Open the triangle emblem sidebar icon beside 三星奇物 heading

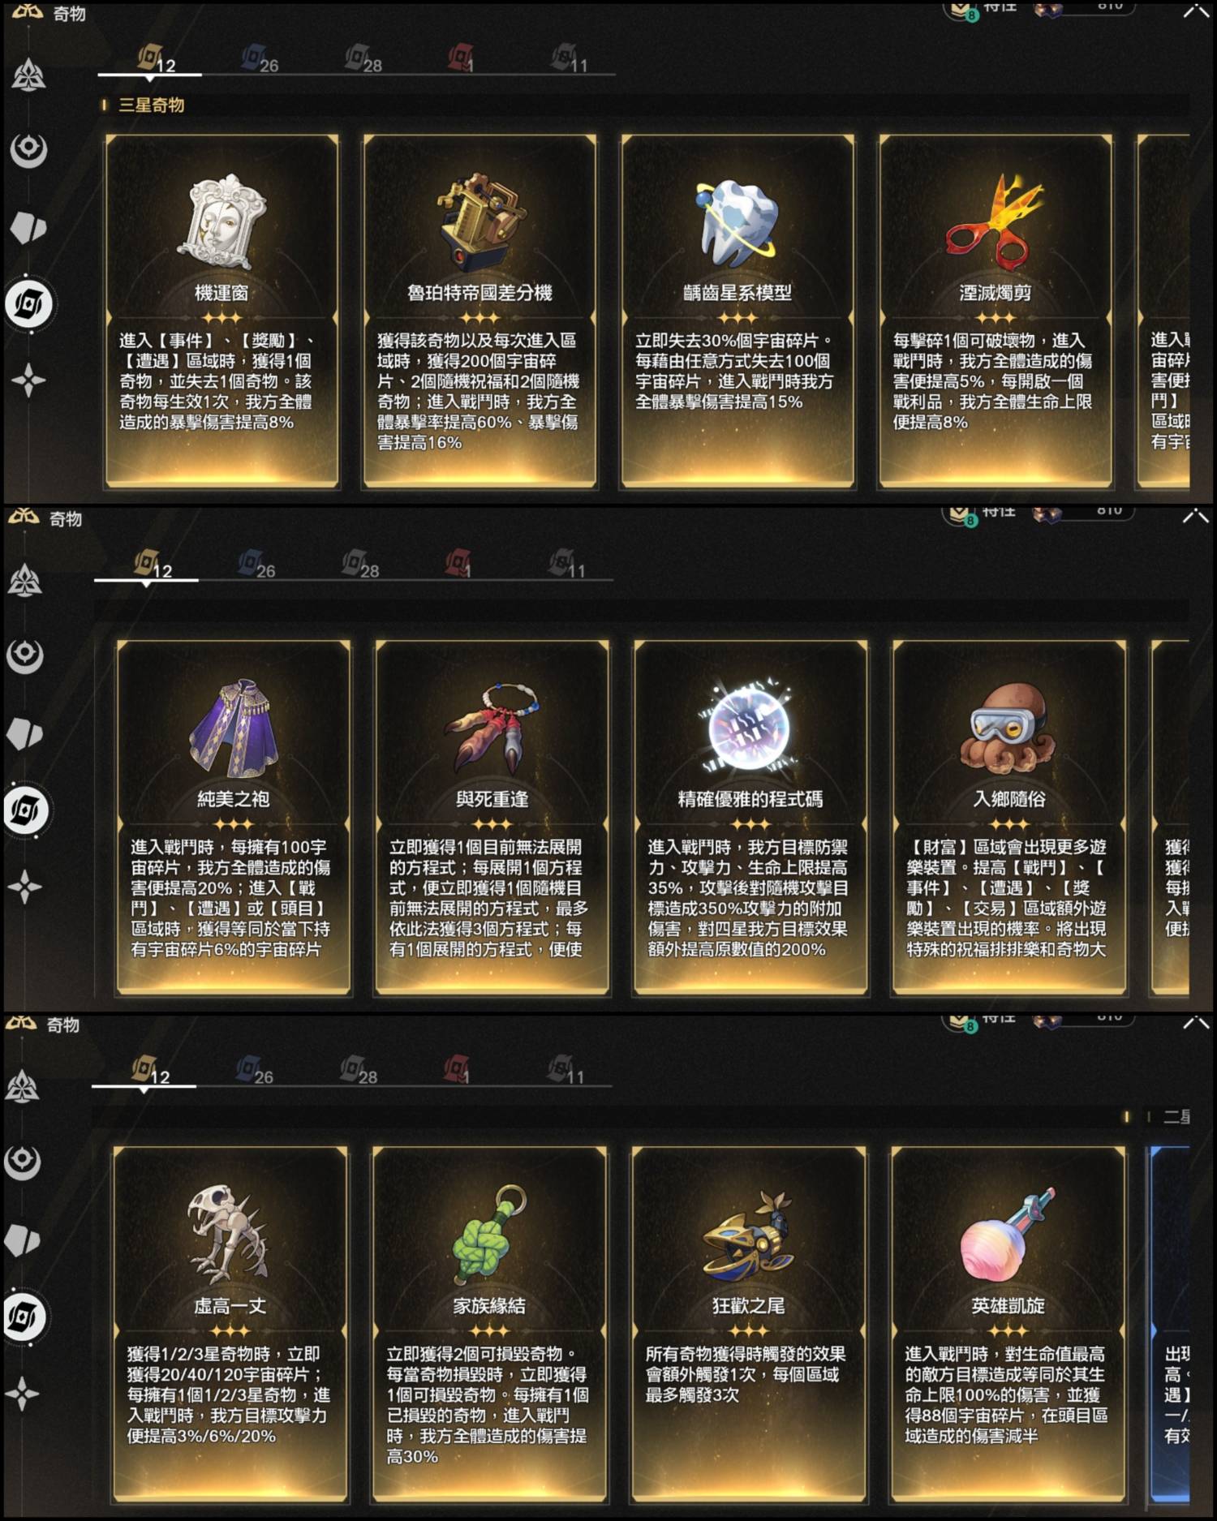[28, 75]
